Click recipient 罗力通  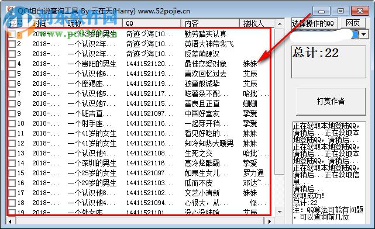click(253, 173)
